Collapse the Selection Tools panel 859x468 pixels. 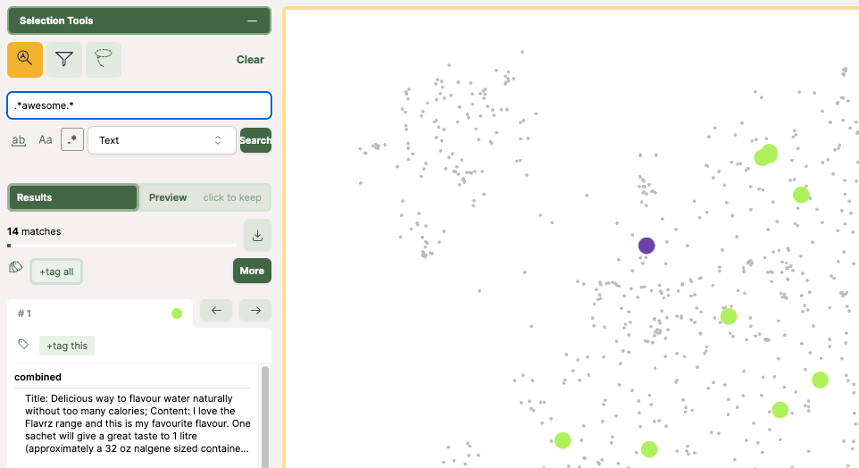252,21
